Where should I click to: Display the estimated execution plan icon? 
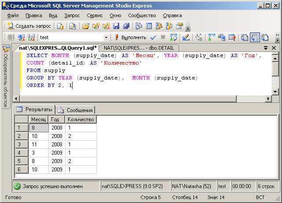pos(173,37)
